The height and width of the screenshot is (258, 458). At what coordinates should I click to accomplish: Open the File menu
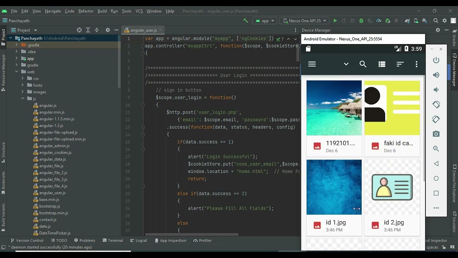point(14,11)
